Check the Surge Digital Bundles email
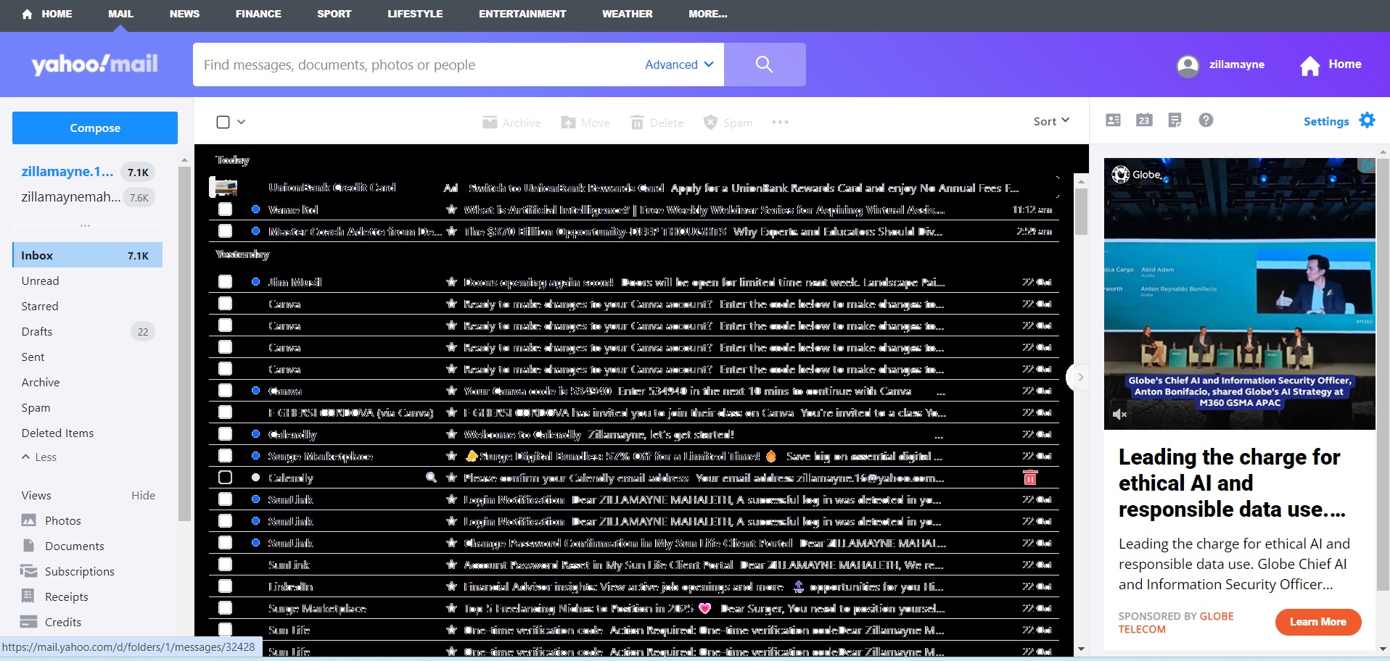This screenshot has height=661, width=1390. pos(226,456)
